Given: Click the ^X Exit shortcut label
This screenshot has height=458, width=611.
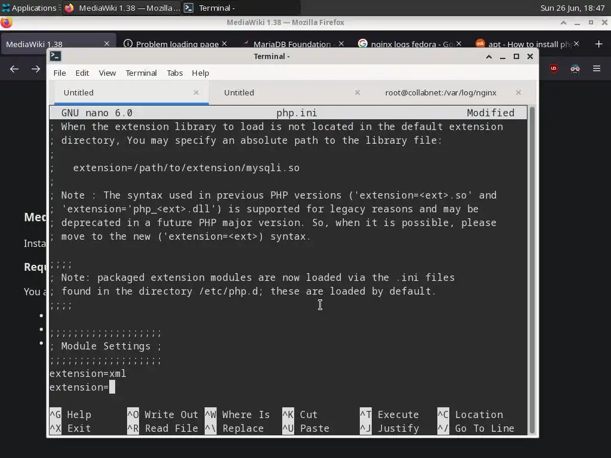Looking at the screenshot, I should [70, 428].
